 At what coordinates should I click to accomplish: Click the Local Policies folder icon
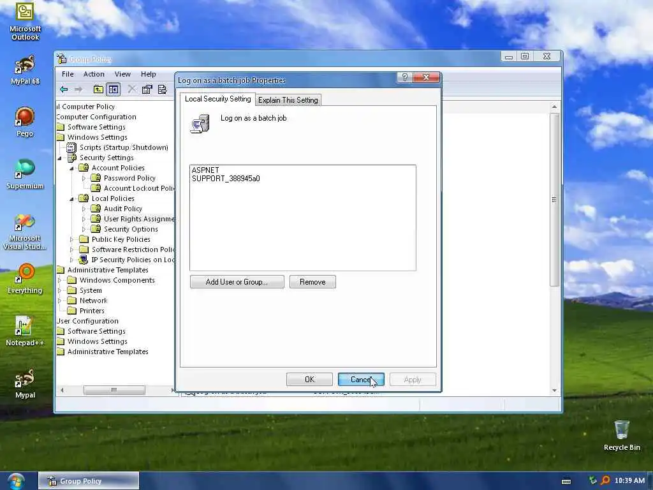(x=84, y=198)
